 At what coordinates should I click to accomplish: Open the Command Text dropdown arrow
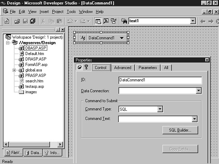[x=194, y=119]
